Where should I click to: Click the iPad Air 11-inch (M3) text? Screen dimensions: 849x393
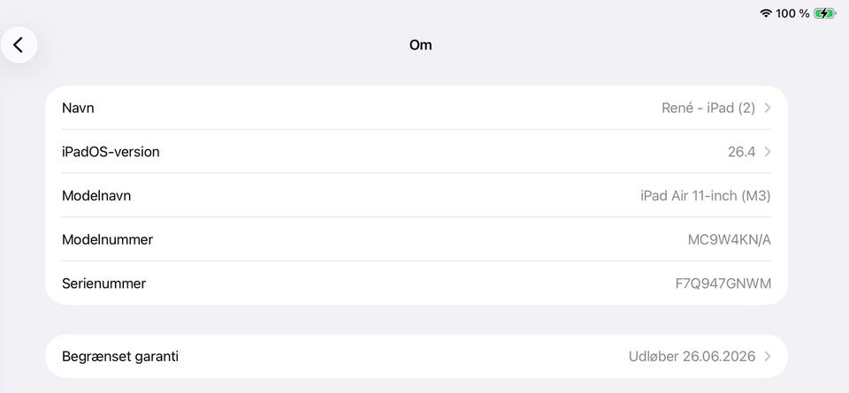pyautogui.click(x=705, y=196)
